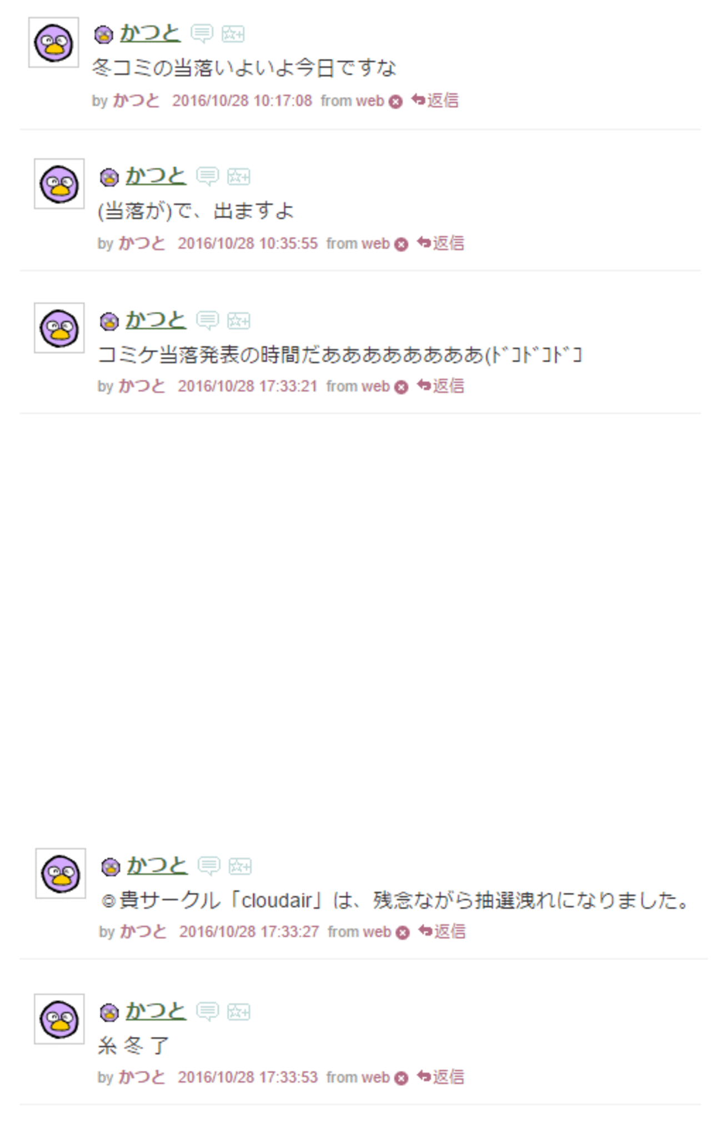Click star-plus icon on 10:35:55 post
This screenshot has height=1125, width=722.
[x=239, y=177]
